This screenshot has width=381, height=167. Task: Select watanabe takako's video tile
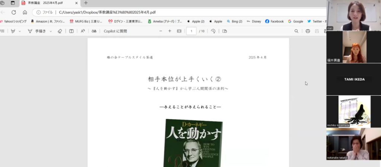(353, 144)
